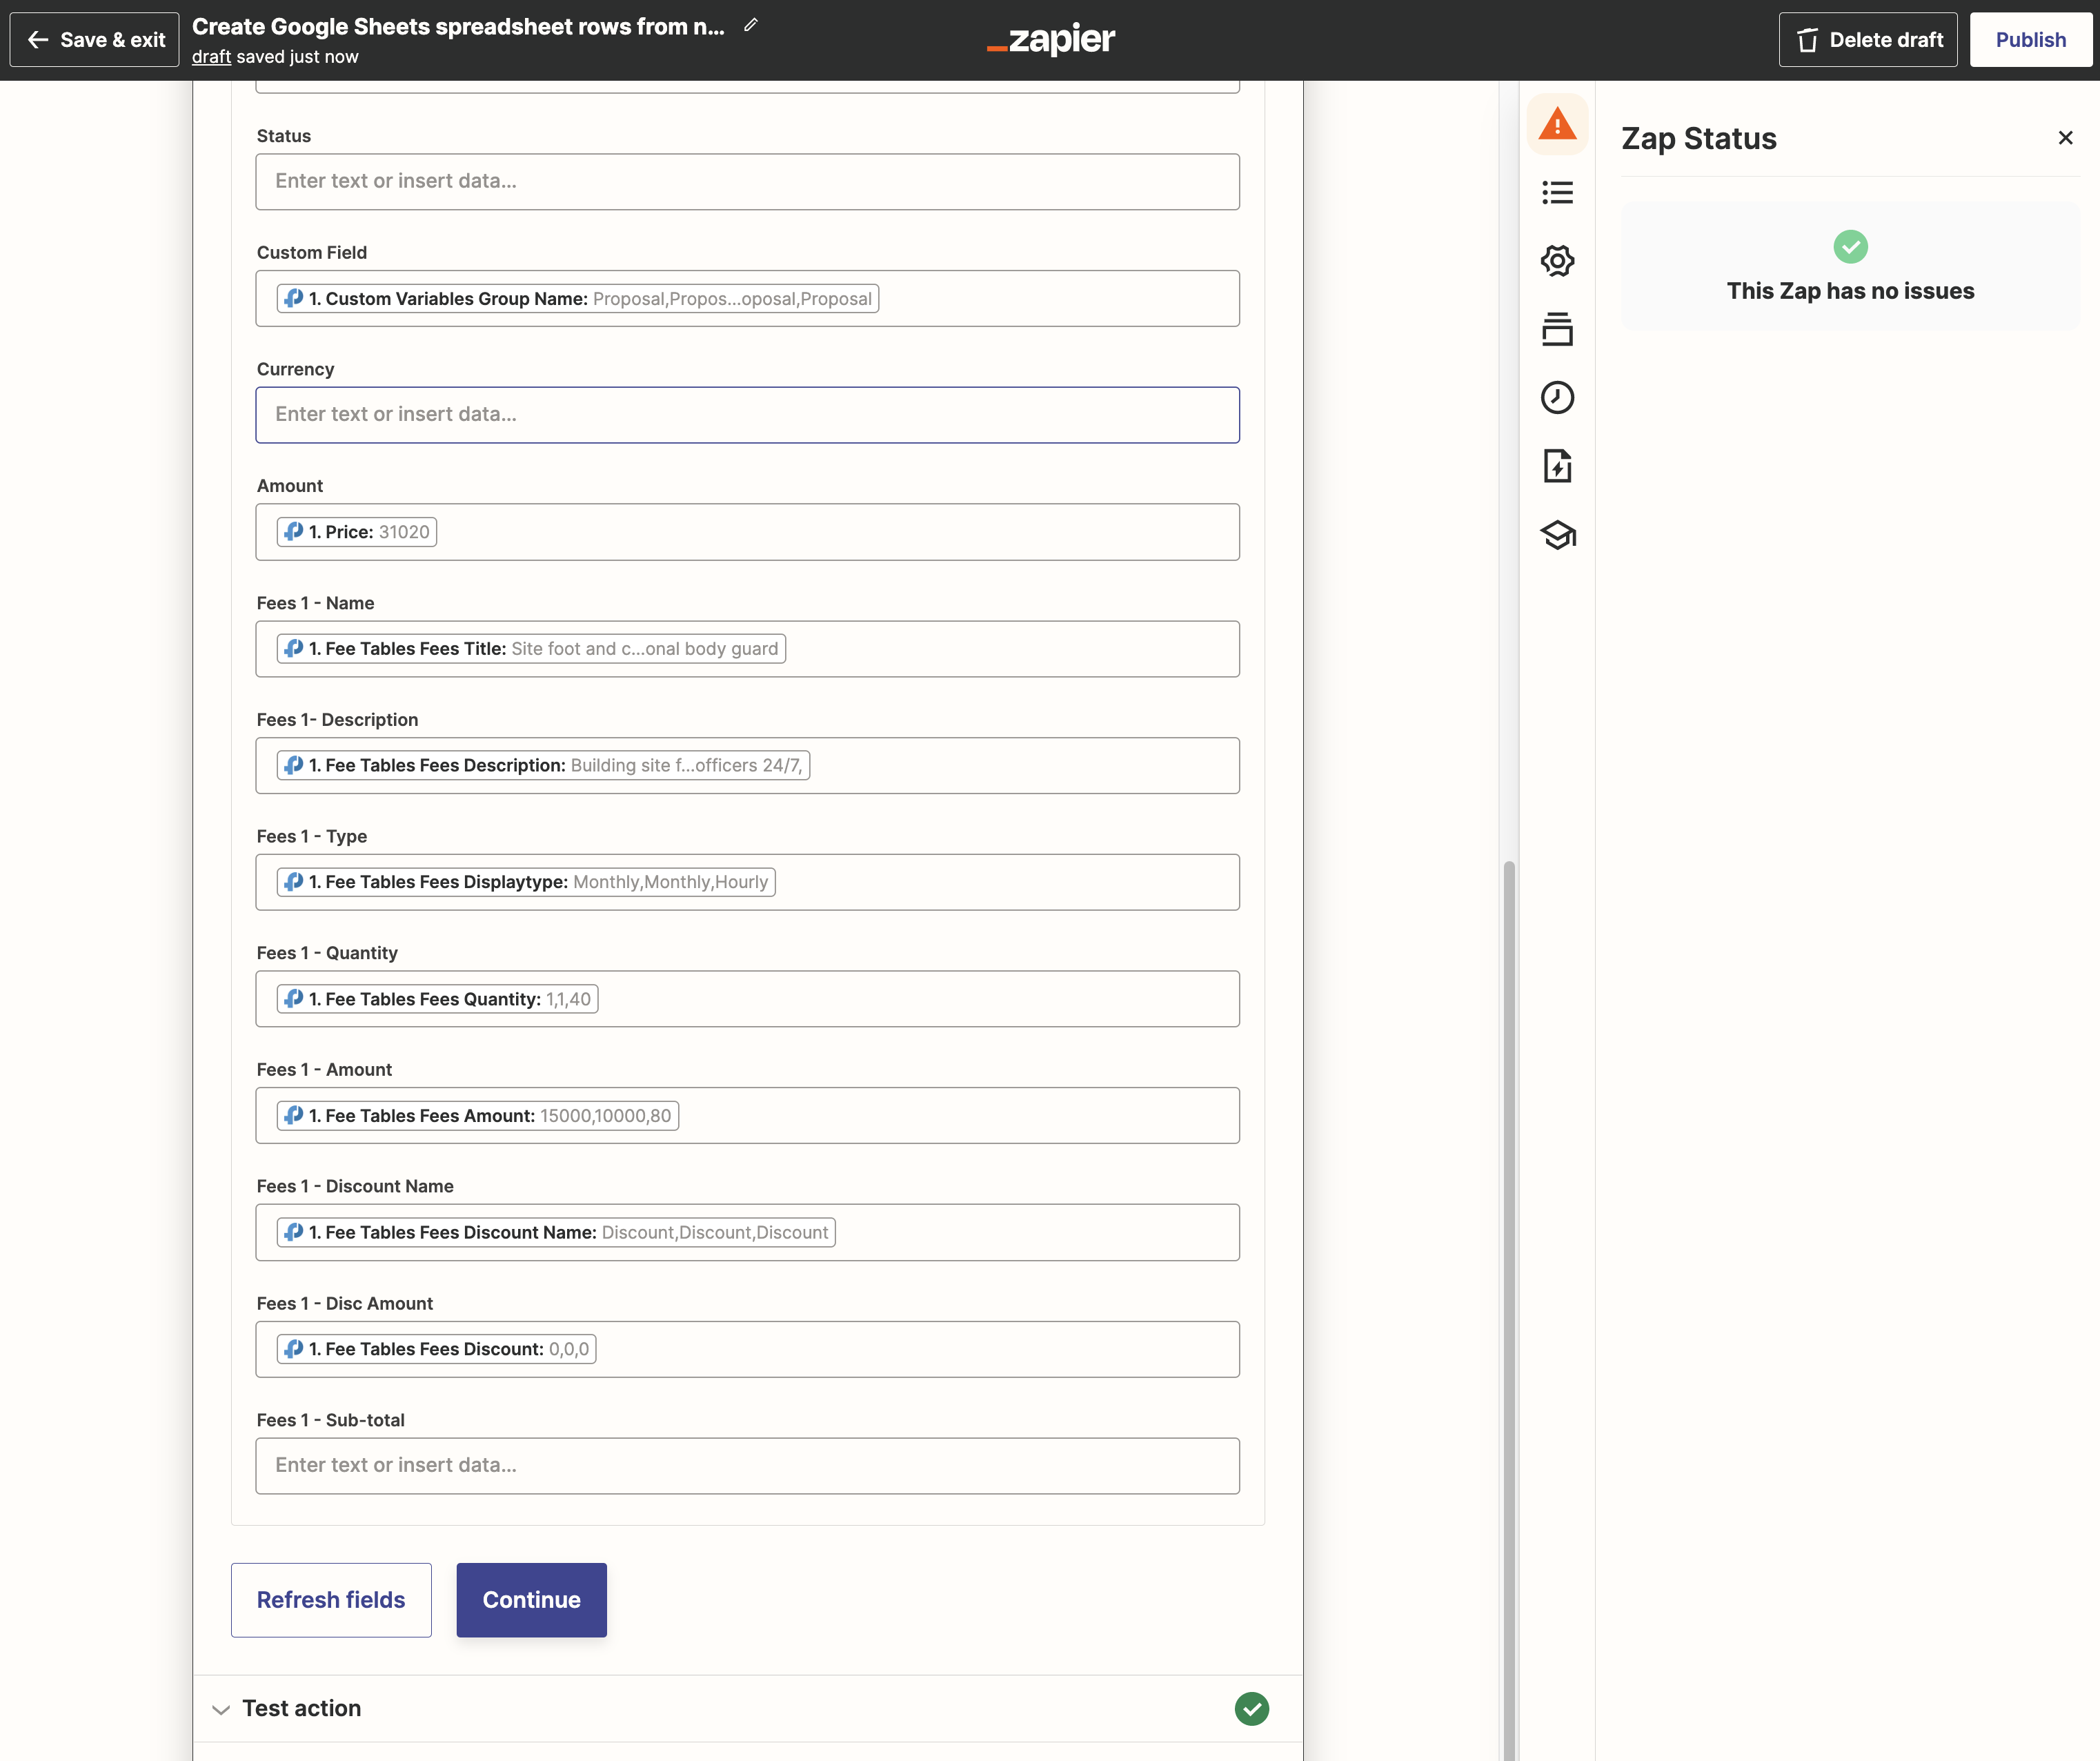Open the Zap status warning icon
The width and height of the screenshot is (2100, 1761).
point(1557,124)
